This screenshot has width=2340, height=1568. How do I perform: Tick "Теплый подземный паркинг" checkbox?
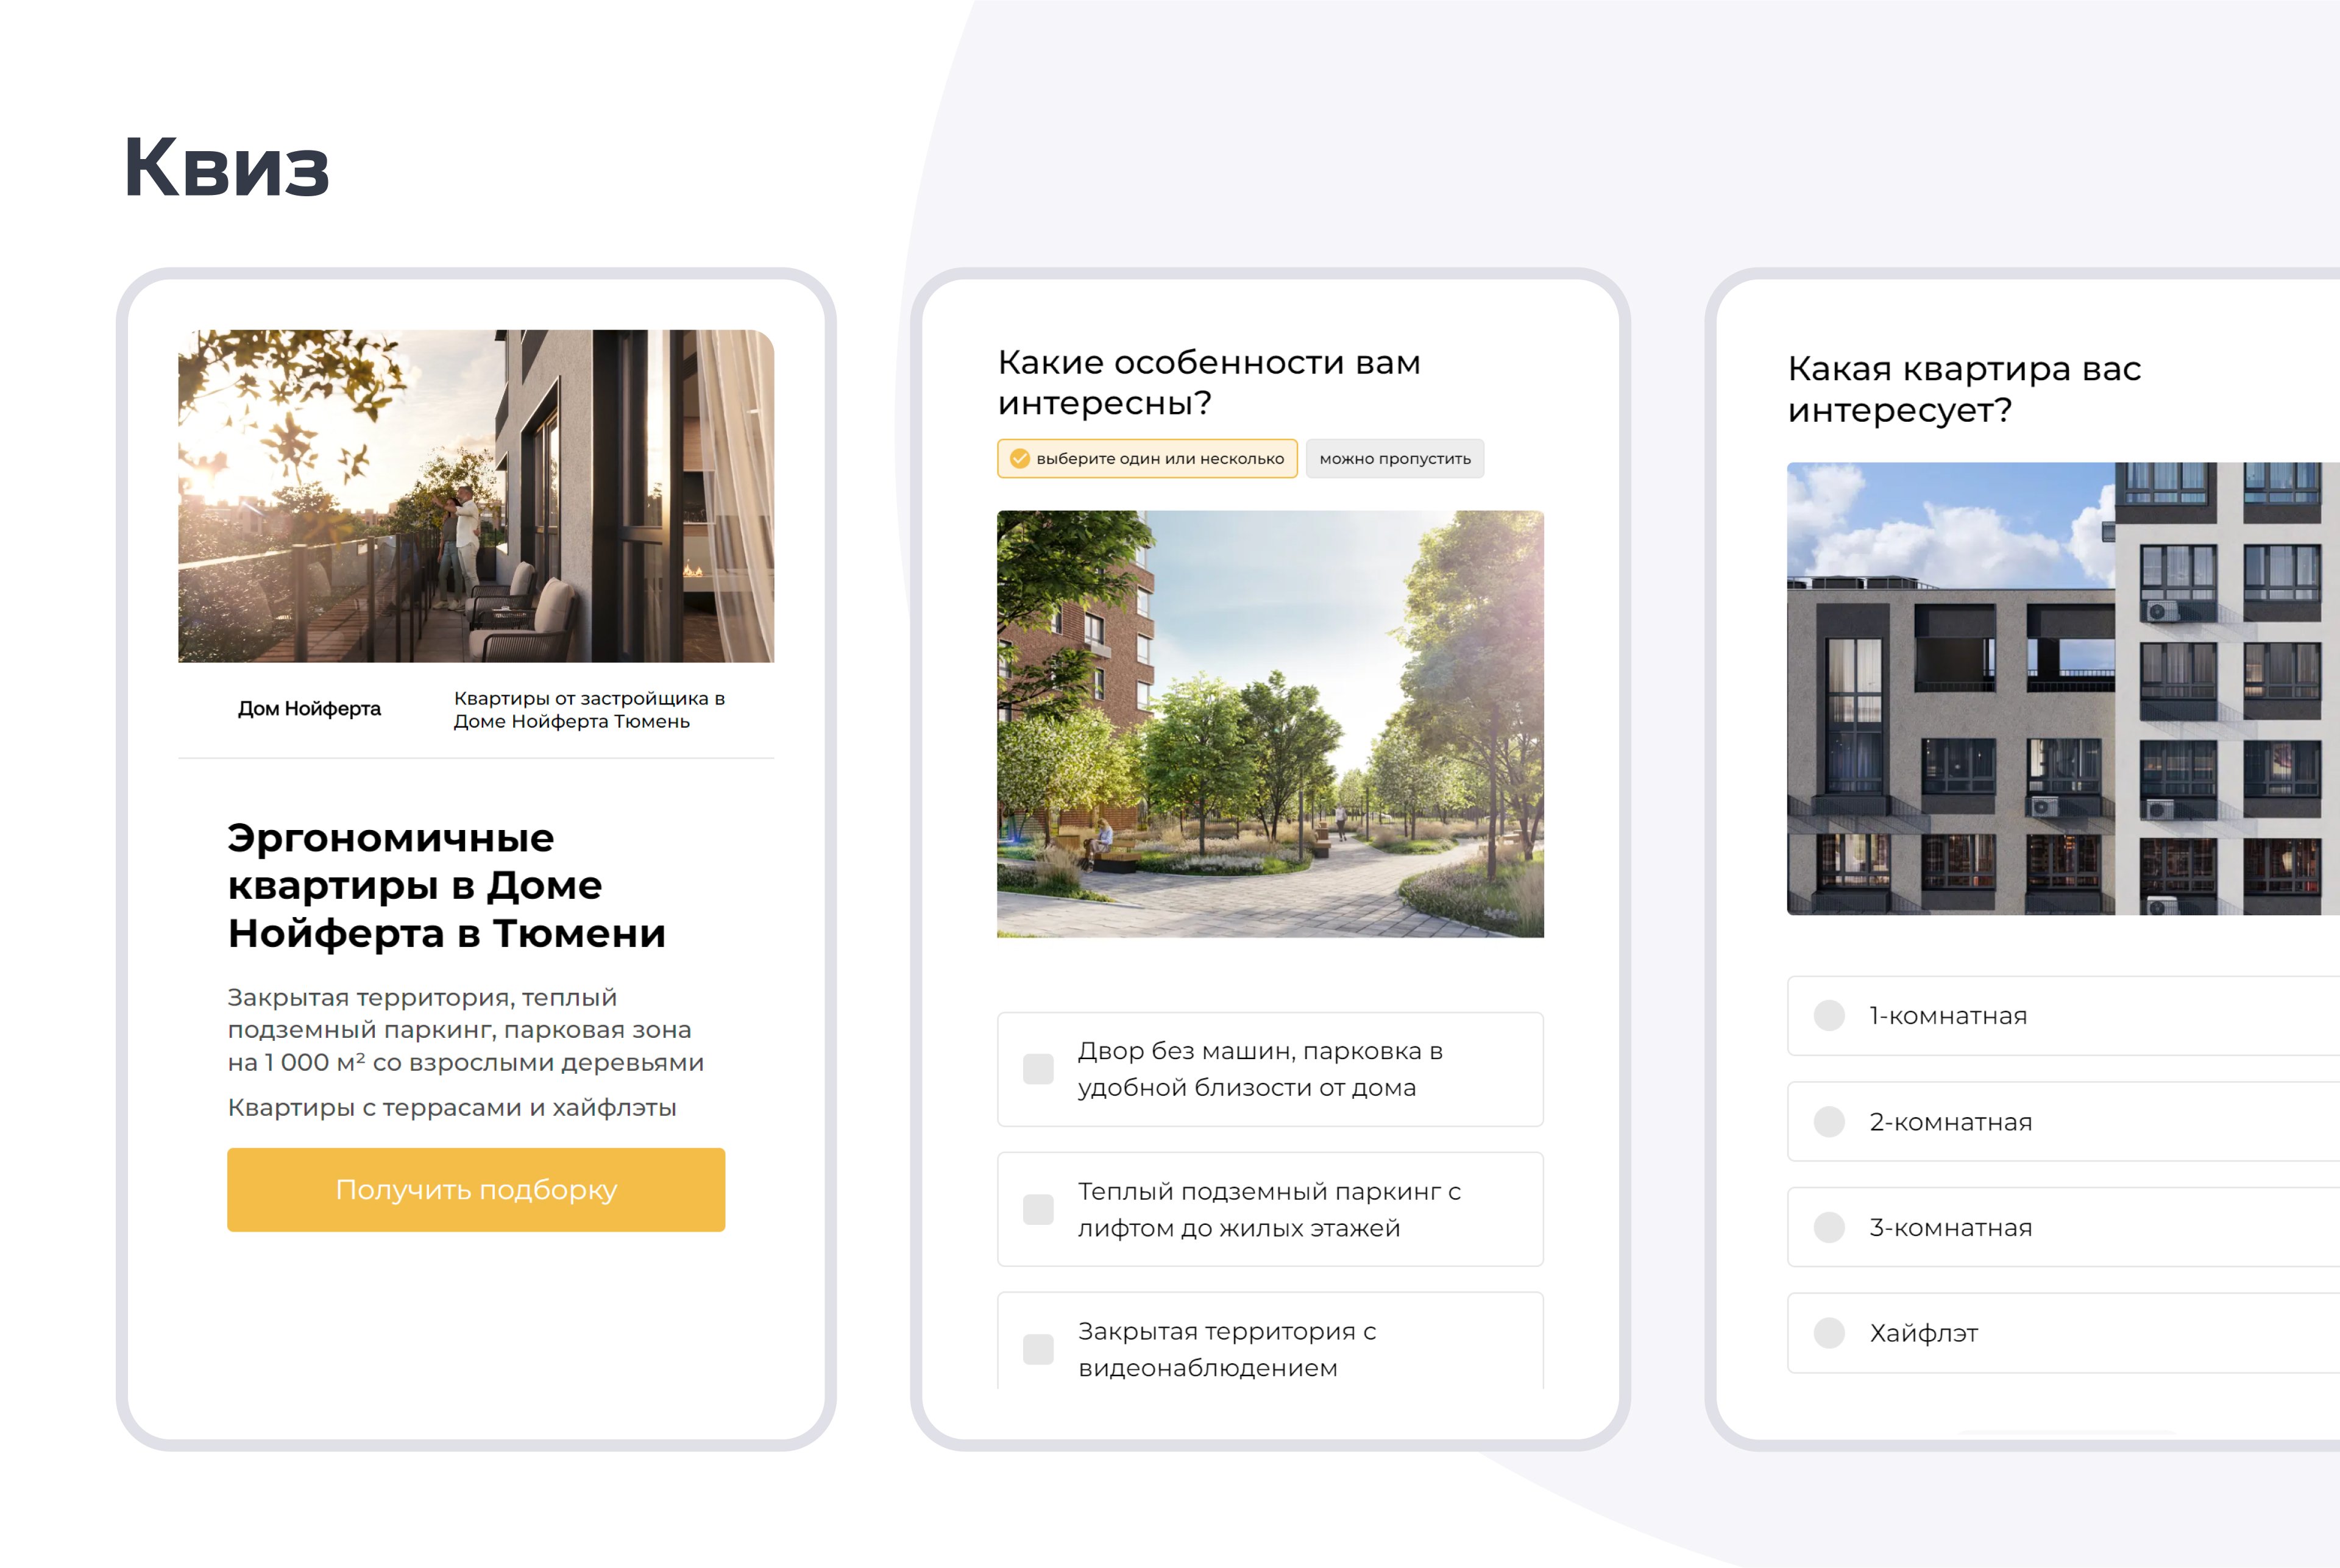click(x=1038, y=1209)
